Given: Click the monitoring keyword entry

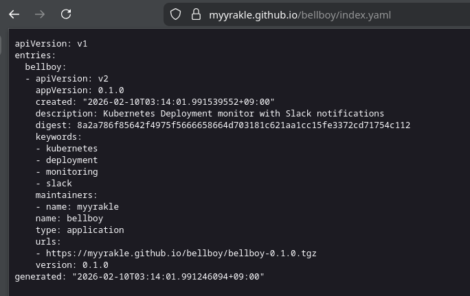Looking at the screenshot, I should point(71,171).
